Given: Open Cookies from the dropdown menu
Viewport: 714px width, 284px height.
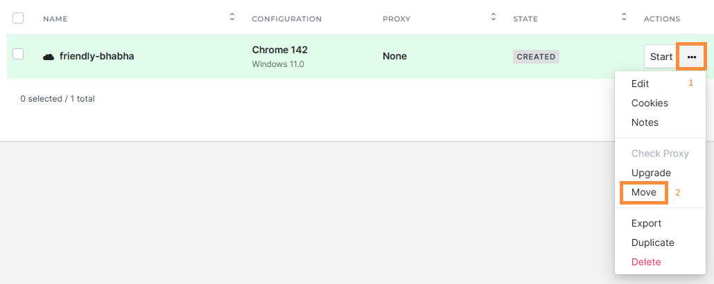Looking at the screenshot, I should pyautogui.click(x=650, y=103).
